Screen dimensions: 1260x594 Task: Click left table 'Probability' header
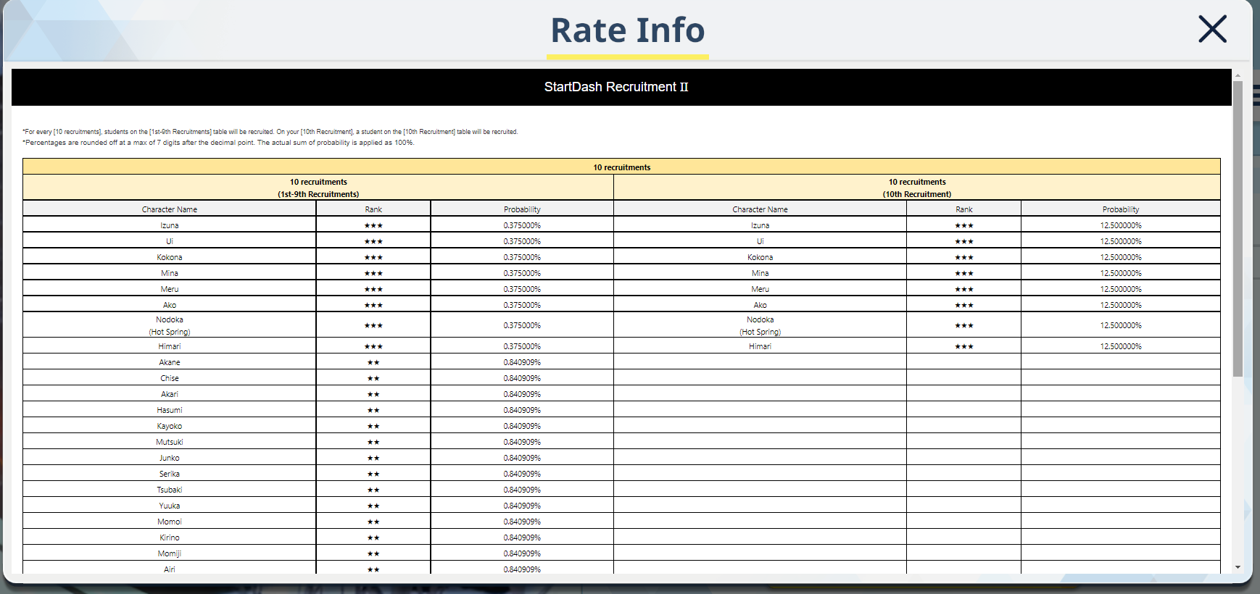pyautogui.click(x=522, y=209)
